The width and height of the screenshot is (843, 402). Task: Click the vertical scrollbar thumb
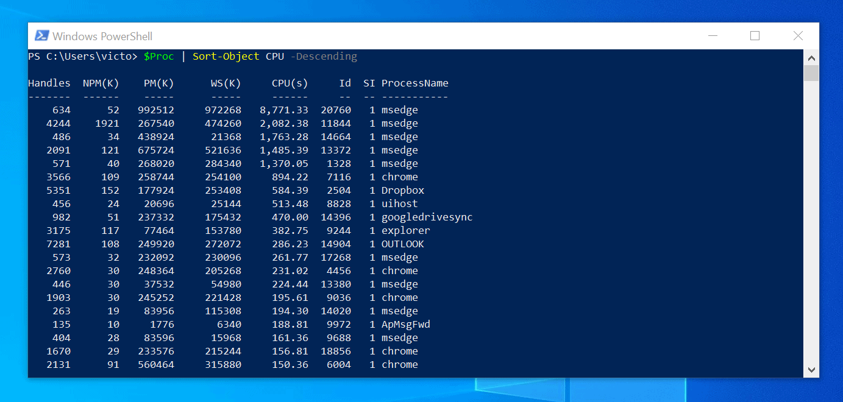811,73
